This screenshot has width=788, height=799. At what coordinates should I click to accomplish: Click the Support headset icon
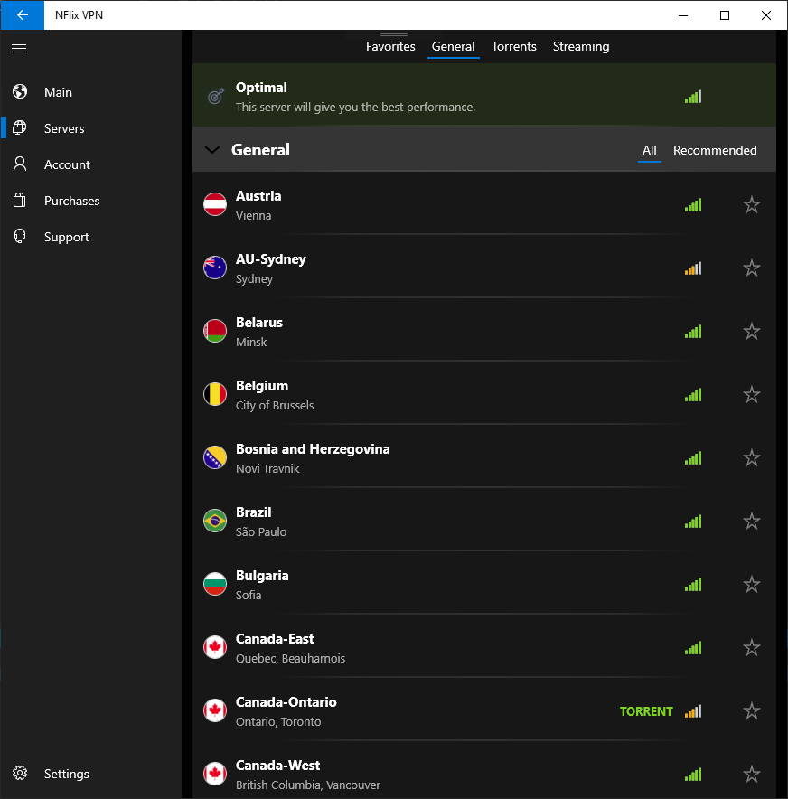point(21,237)
